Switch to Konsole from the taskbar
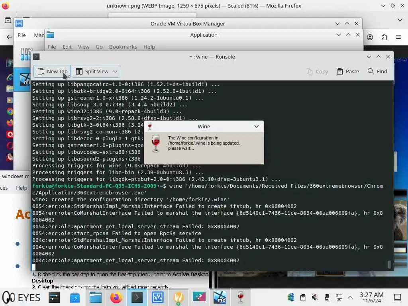Image resolution: width=408 pixels, height=306 pixels. click(137, 297)
